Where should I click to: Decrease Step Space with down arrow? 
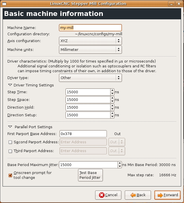click(x=112, y=101)
